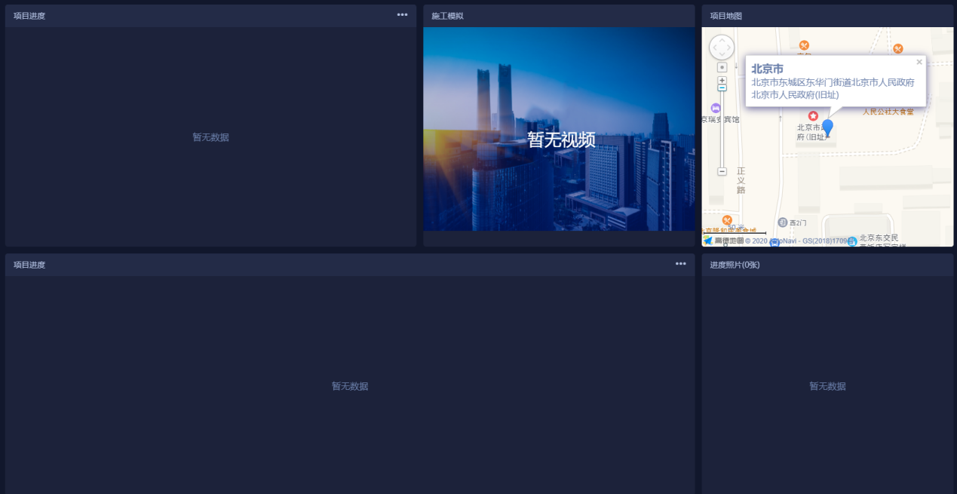Viewport: 957px width, 494px height.
Task: Click the 北京市人民政府(旧址) line in the popup
Action: tap(795, 95)
